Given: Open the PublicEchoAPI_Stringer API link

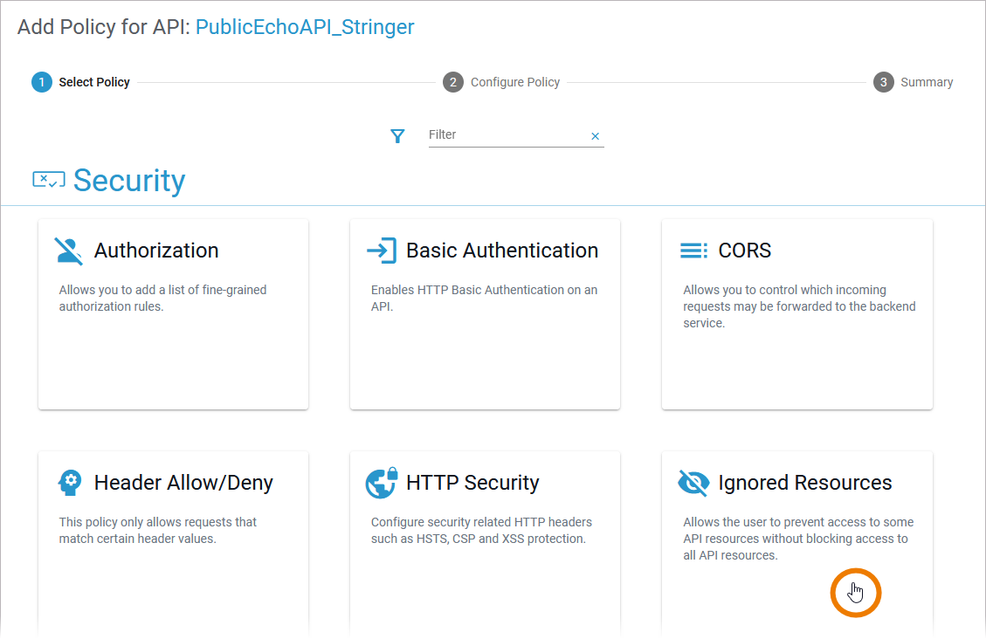Looking at the screenshot, I should [x=305, y=27].
